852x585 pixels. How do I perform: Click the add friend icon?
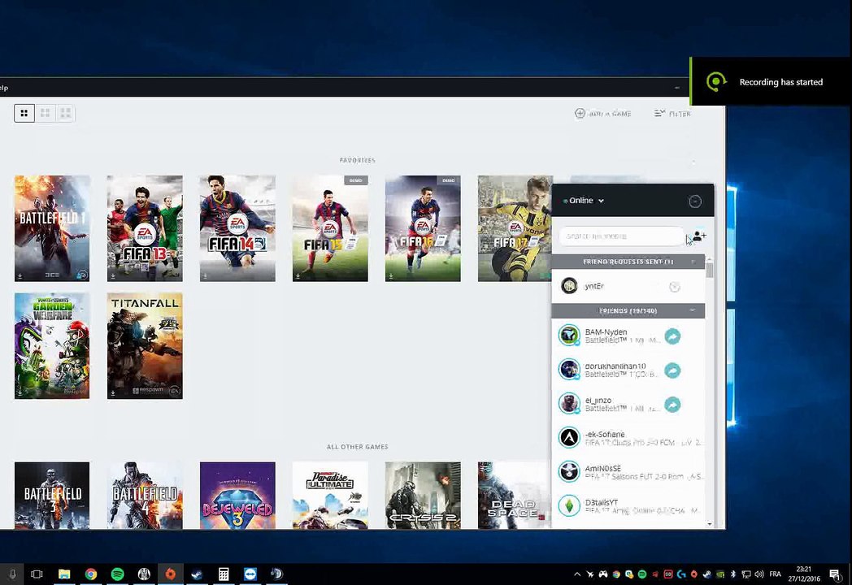699,236
